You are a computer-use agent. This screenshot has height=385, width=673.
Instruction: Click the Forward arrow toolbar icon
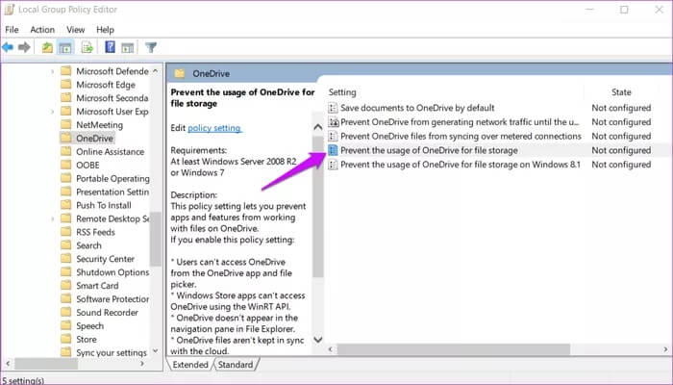pos(24,47)
